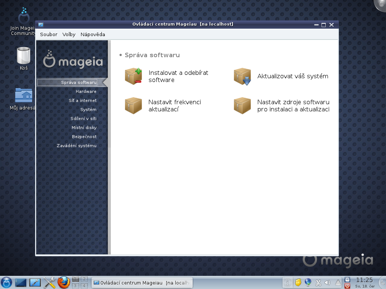
Task: Click the volume speaker tray icon
Action: click(x=328, y=283)
